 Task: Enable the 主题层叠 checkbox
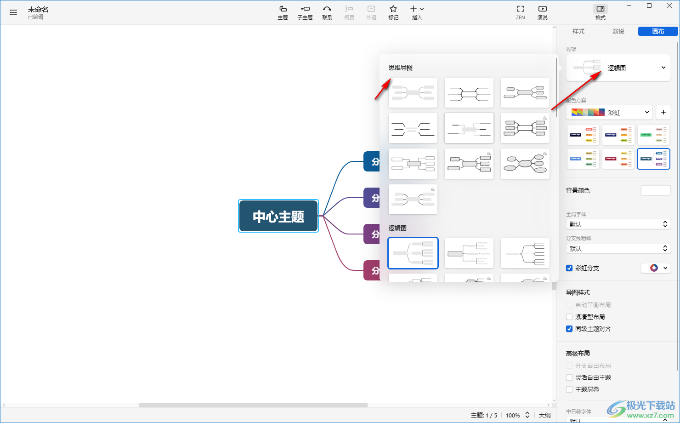point(569,389)
